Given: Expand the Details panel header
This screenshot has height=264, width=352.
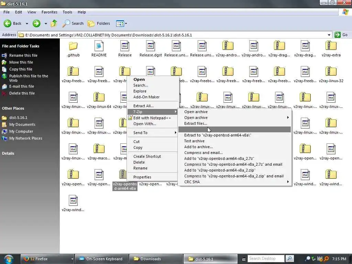Looking at the screenshot, I should click(8, 153).
